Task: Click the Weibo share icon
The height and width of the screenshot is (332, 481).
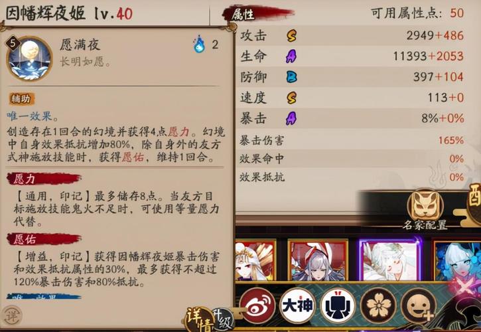Action: pos(257,305)
